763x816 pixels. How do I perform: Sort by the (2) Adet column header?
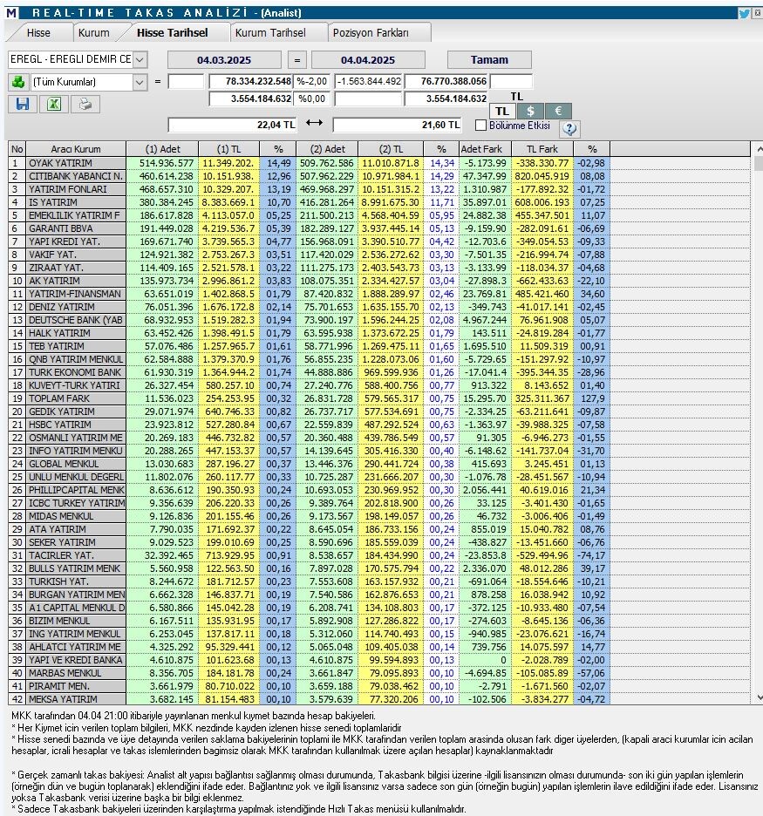pyautogui.click(x=327, y=149)
